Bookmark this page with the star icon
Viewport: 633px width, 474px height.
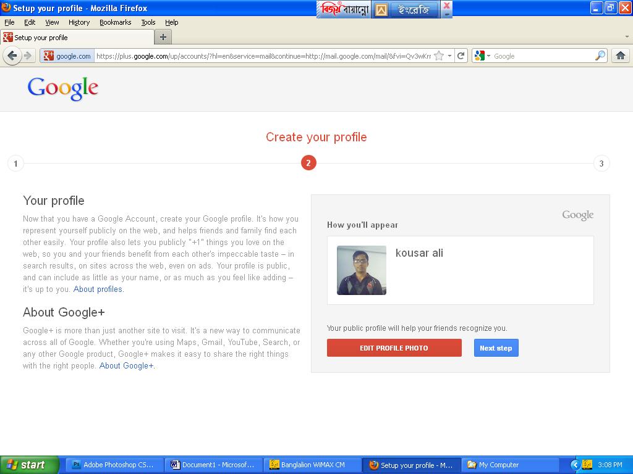tap(439, 56)
